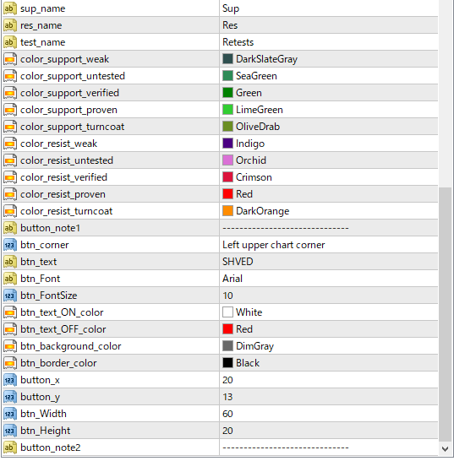The height and width of the screenshot is (461, 454).
Task: Click the color icon beside color_support_untested
Action: tap(9, 76)
